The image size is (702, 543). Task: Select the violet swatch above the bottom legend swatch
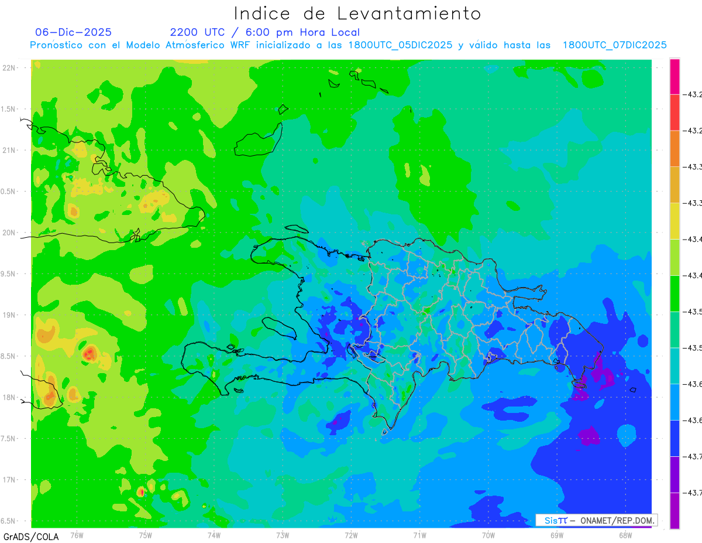675,474
